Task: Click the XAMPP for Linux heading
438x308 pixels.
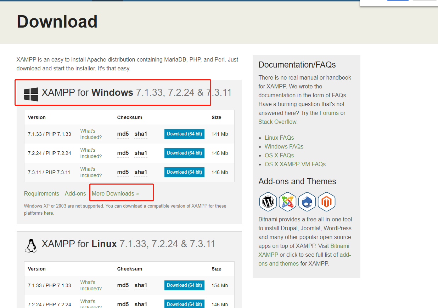Action: click(128, 244)
